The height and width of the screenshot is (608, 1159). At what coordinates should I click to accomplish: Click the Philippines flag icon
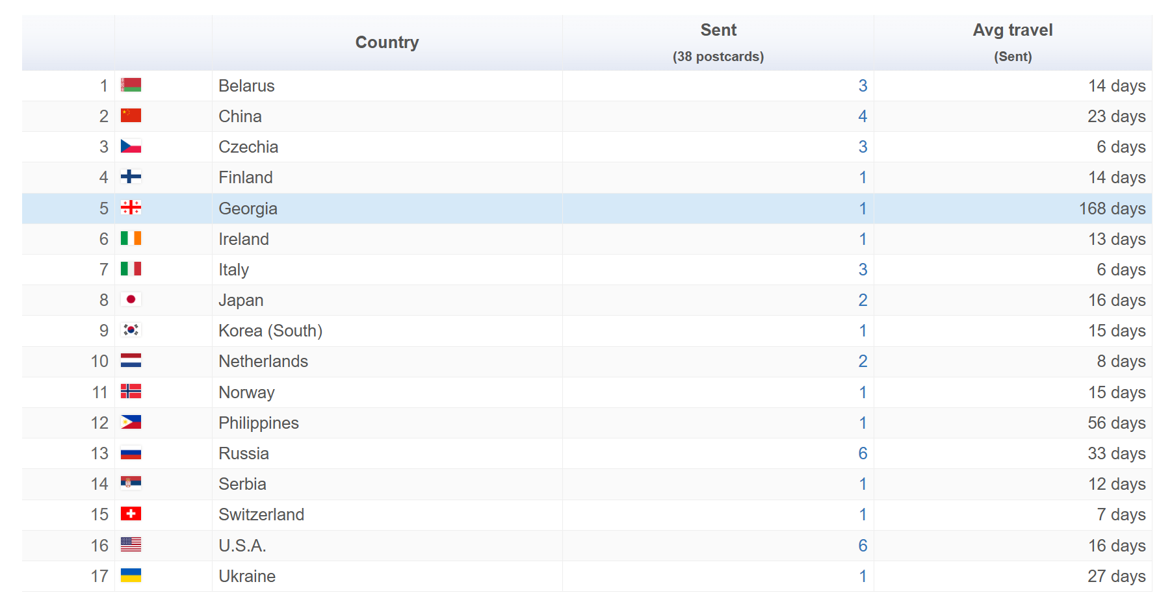pos(131,422)
